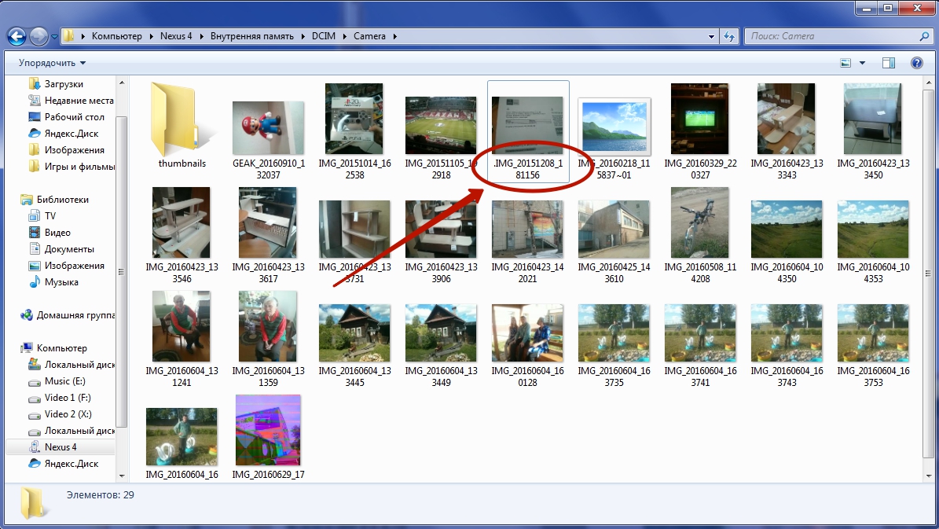Viewport: 939px width, 529px height.
Task: Expand the arrow after DCIM in path
Action: 344,36
